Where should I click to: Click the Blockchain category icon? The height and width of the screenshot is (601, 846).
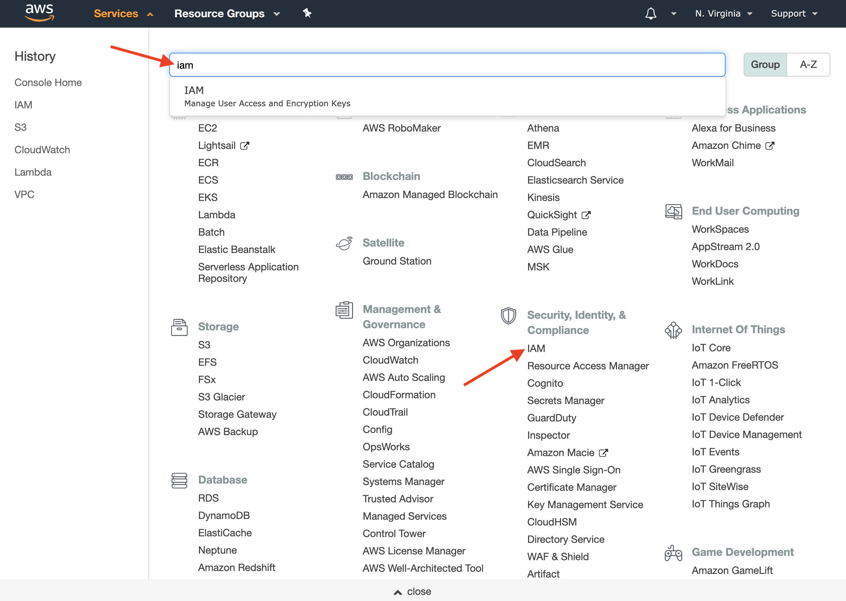[x=344, y=177]
